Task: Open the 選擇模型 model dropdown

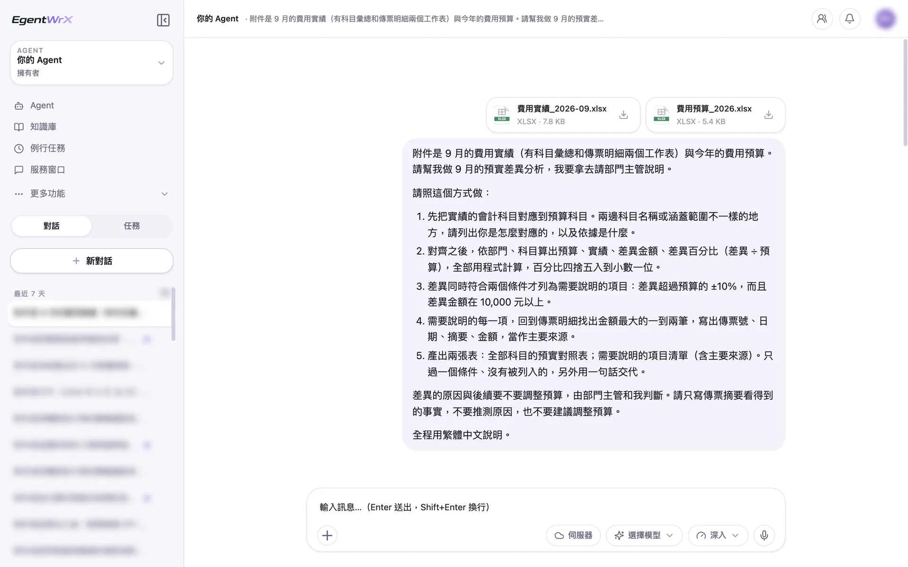Action: tap(644, 535)
